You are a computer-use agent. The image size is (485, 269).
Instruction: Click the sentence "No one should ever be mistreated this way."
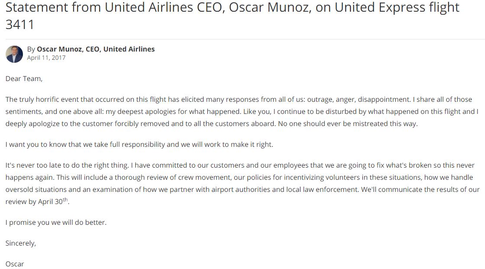[x=348, y=123]
